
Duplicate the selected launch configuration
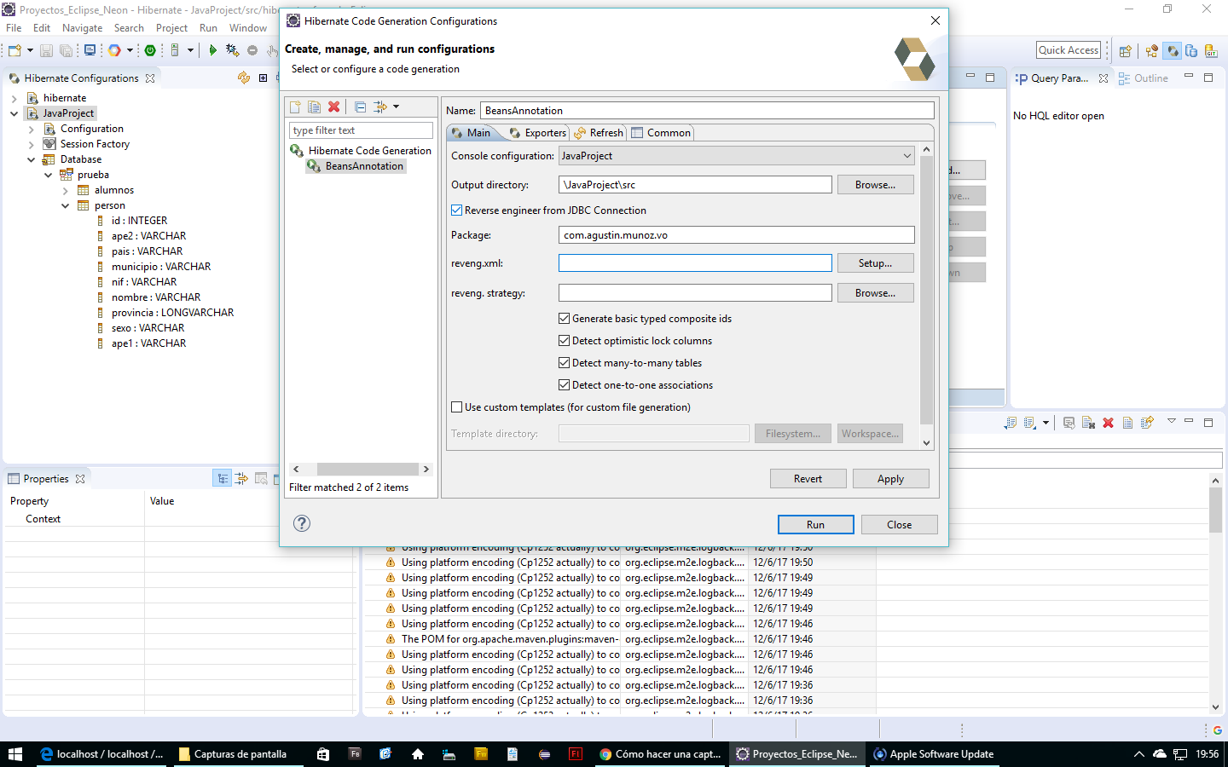coord(314,107)
